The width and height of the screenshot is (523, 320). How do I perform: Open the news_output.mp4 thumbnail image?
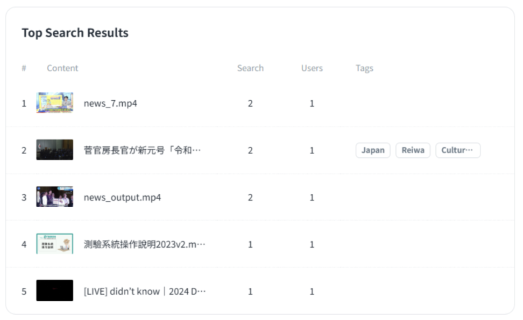click(x=54, y=197)
